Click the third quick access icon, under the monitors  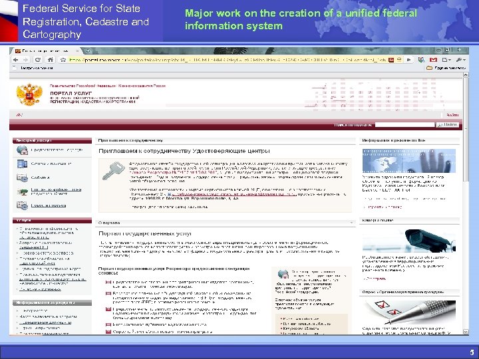pos(22,178)
